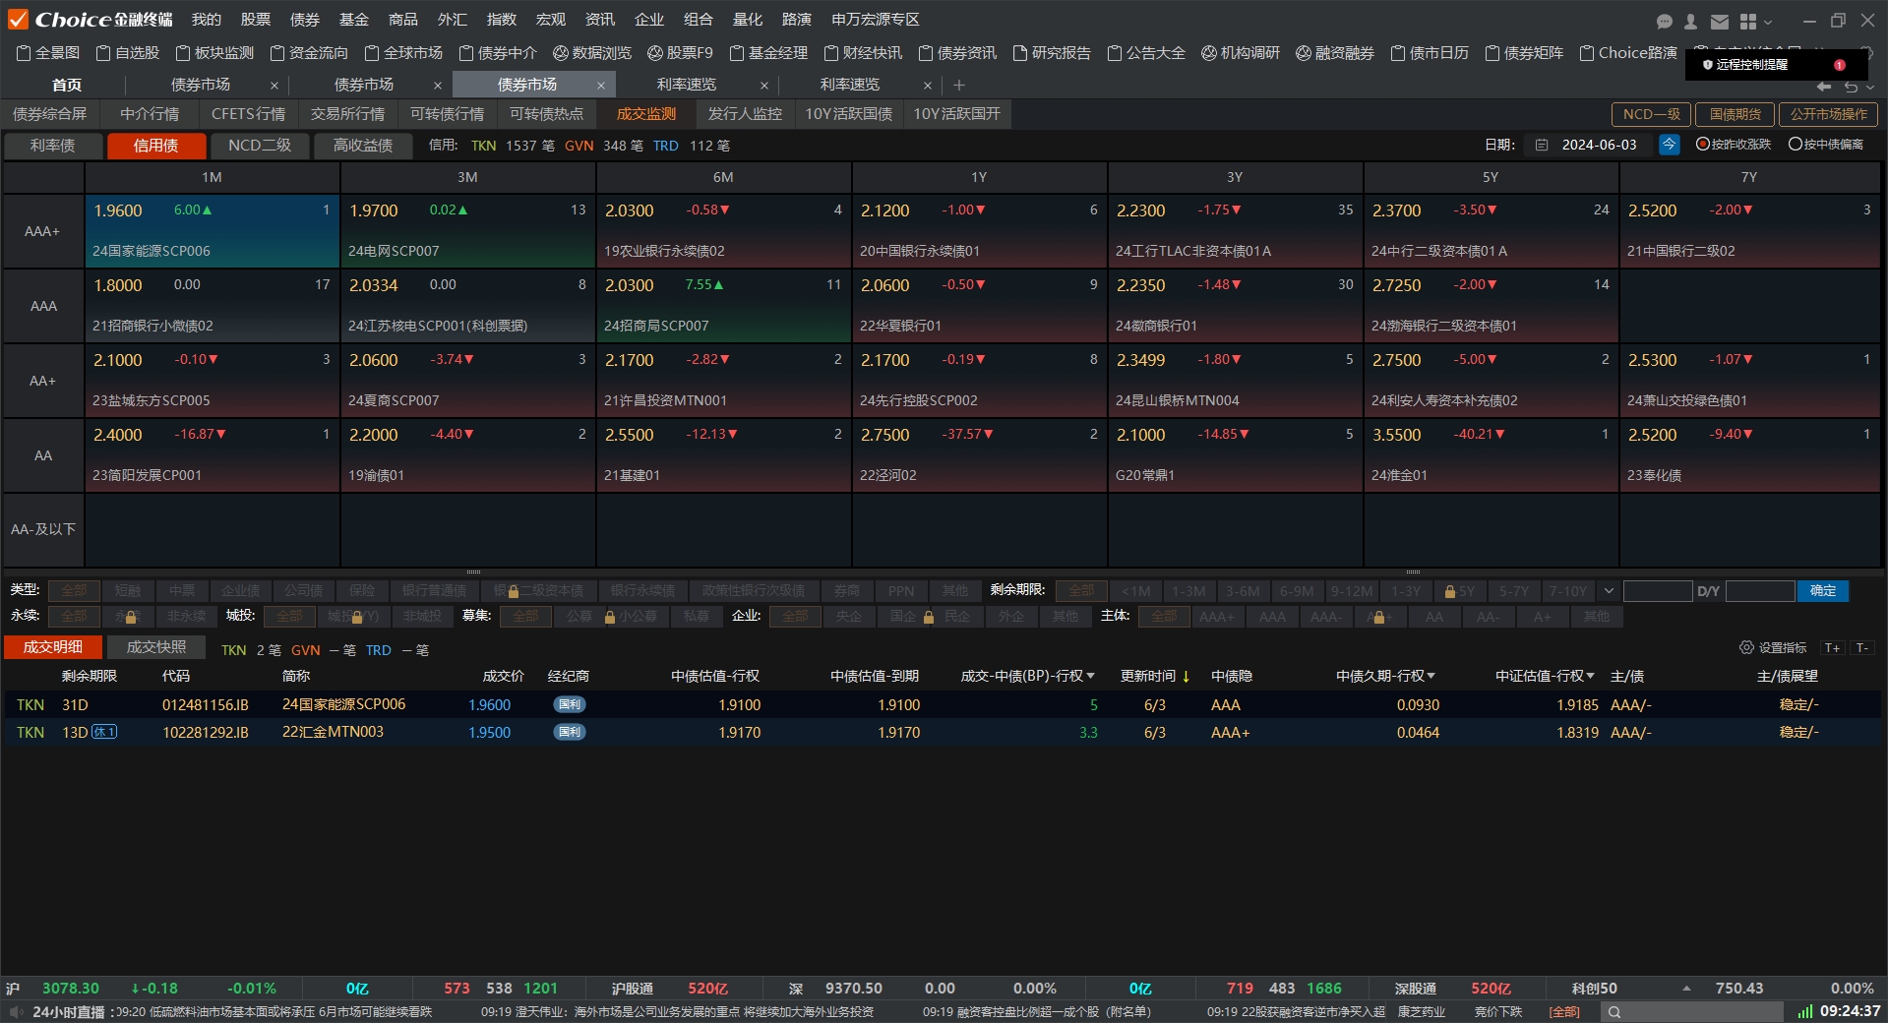This screenshot has width=1888, height=1023.
Task: Click the 确定 confirm button
Action: (1823, 590)
